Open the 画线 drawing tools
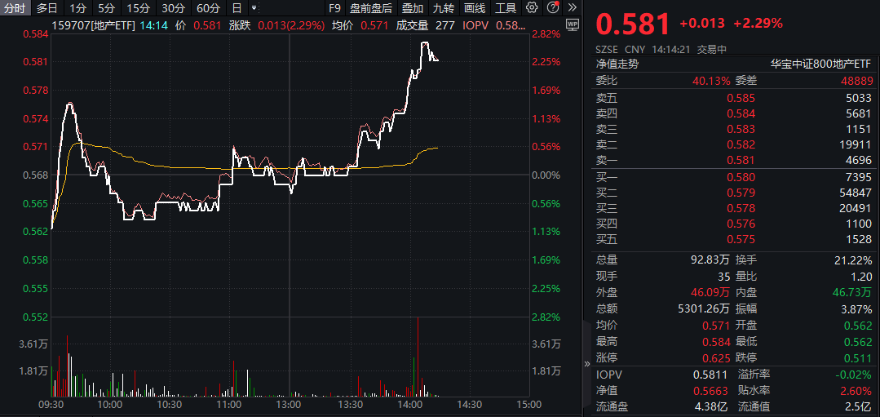The image size is (880, 417). click(475, 8)
